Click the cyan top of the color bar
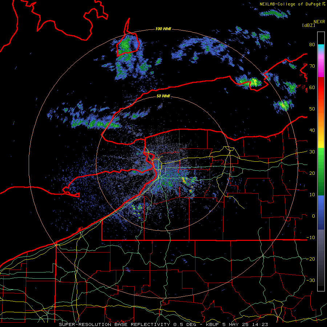Screen dimensions: 327x327 coord(321,48)
